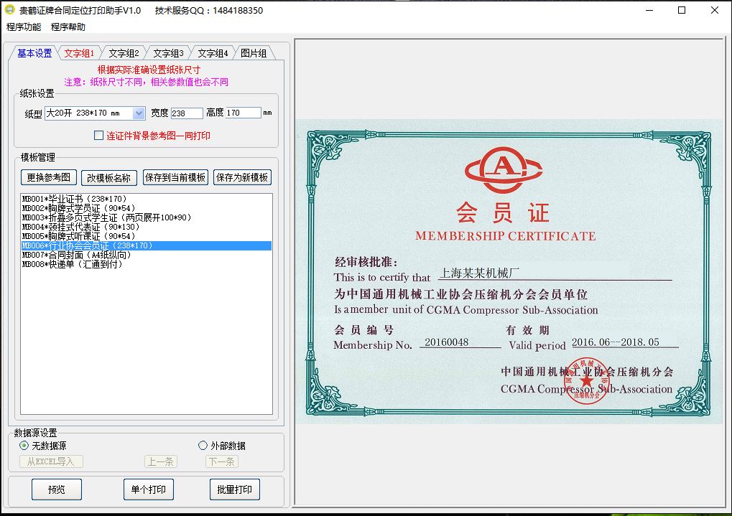Select the 无数据源 radio button
Image resolution: width=732 pixels, height=516 pixels.
[24, 446]
